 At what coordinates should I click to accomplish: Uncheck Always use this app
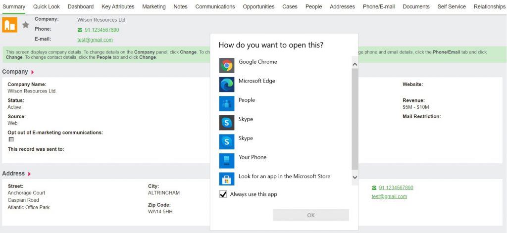click(223, 194)
